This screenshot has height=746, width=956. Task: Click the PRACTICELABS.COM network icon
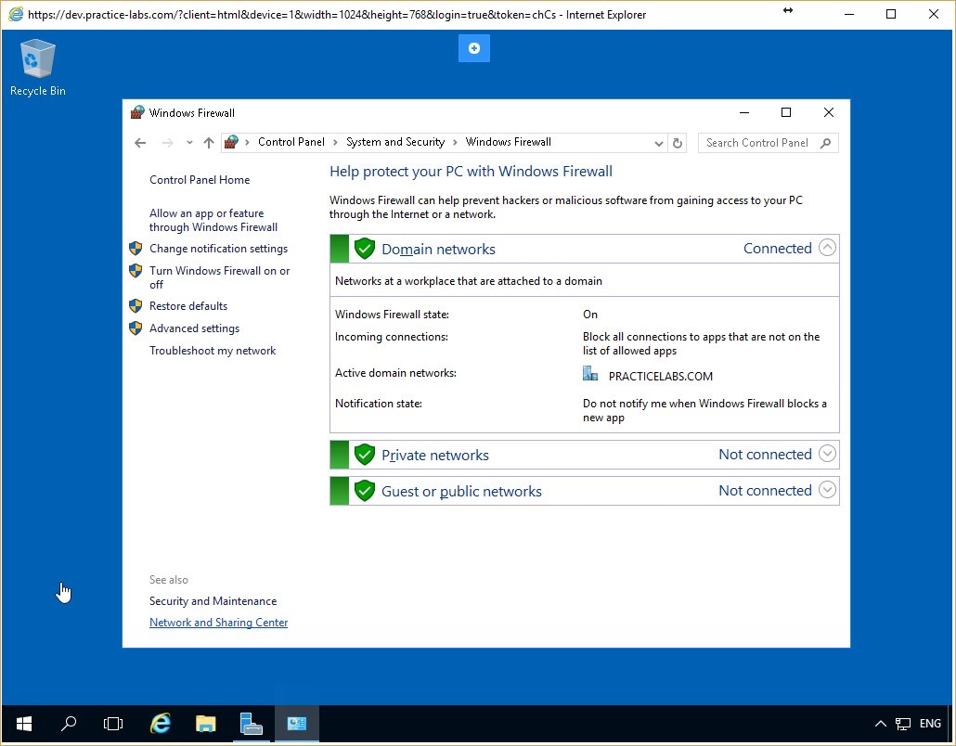click(x=589, y=374)
